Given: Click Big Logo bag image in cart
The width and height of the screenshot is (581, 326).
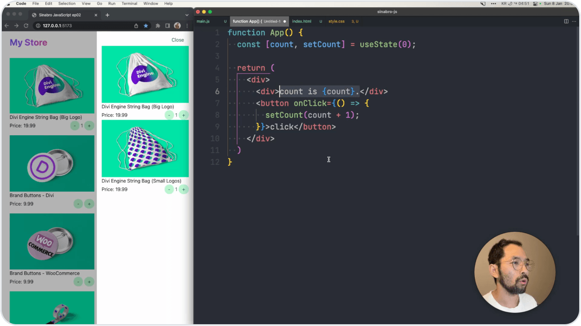Looking at the screenshot, I should 145,74.
